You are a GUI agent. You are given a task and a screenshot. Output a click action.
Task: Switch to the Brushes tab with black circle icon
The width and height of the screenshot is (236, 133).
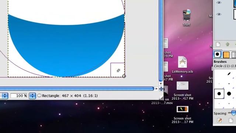217,54
